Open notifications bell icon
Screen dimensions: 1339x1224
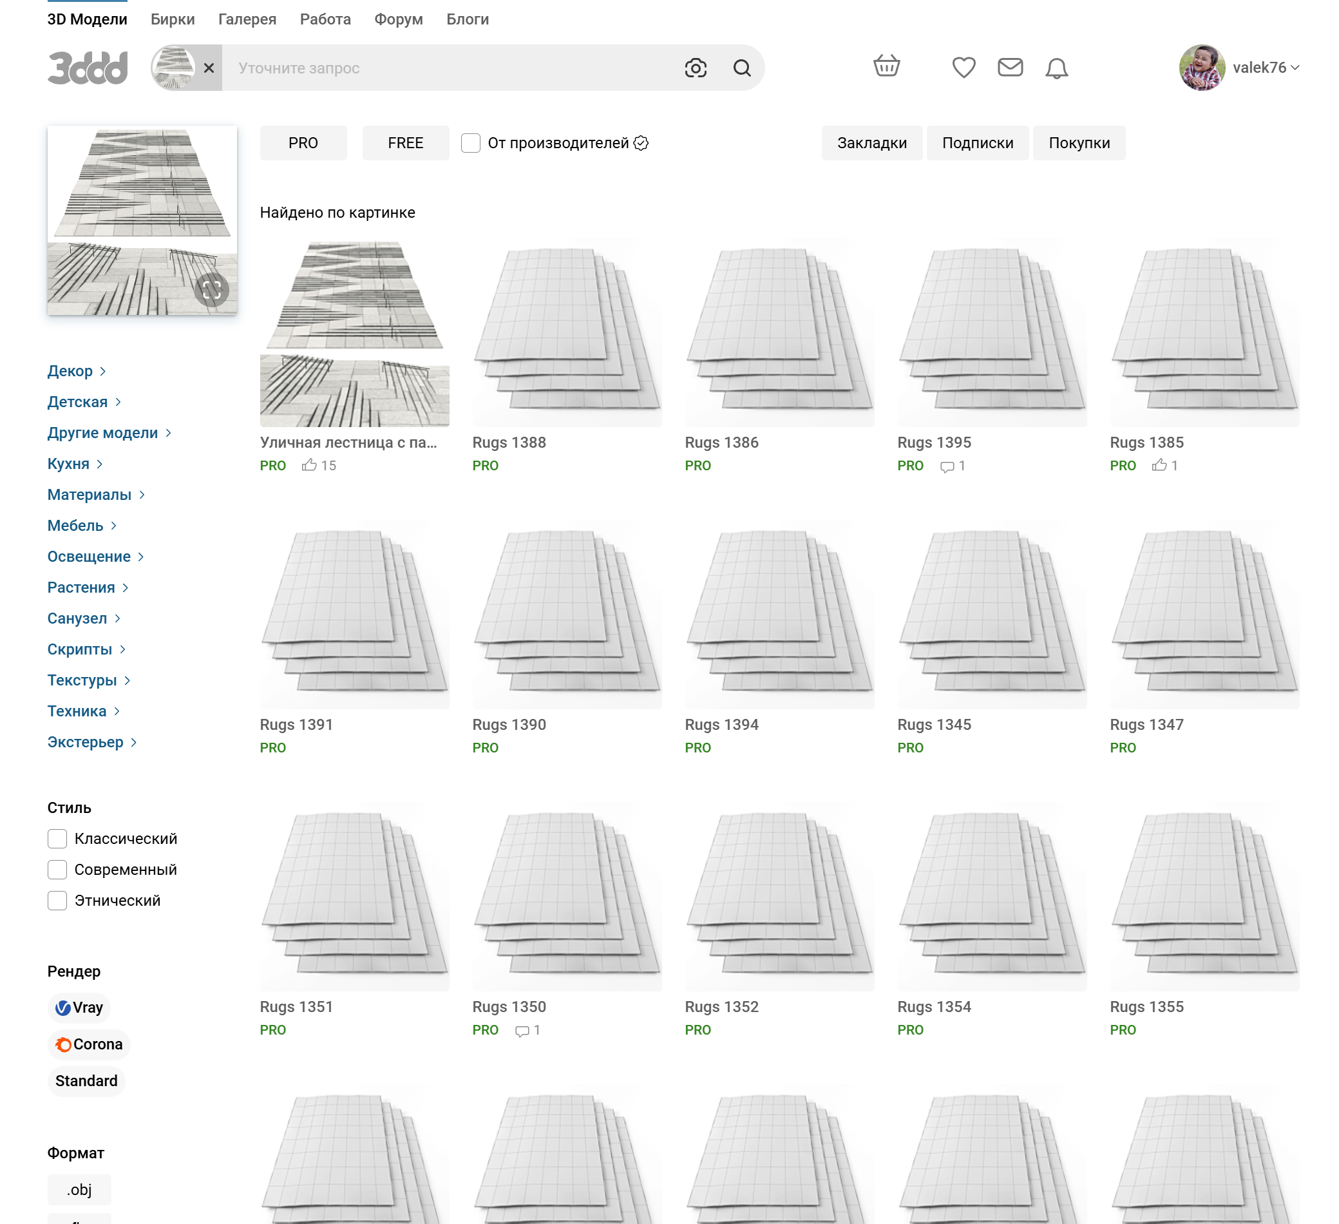pyautogui.click(x=1056, y=68)
